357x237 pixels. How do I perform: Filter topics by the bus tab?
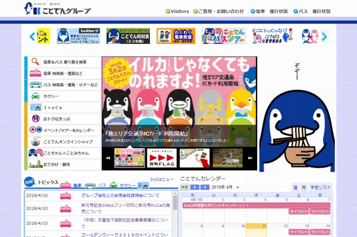[x=96, y=186]
